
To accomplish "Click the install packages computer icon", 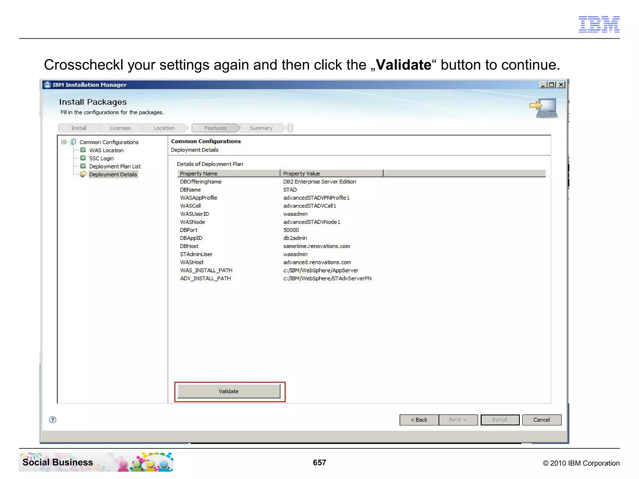I will coord(543,108).
